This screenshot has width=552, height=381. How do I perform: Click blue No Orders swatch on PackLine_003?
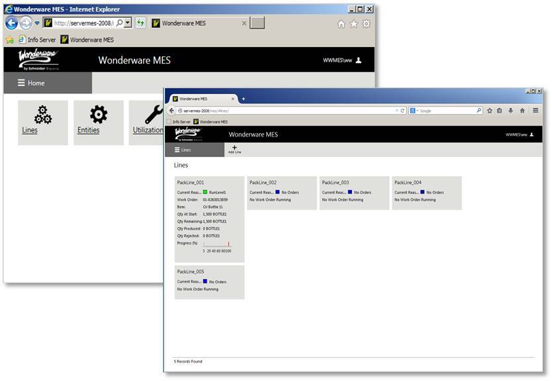tap(350, 192)
